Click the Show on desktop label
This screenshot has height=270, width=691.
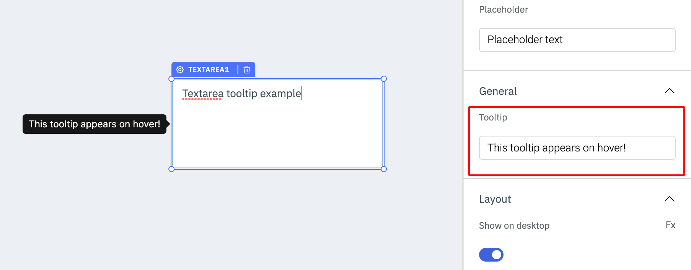click(514, 226)
